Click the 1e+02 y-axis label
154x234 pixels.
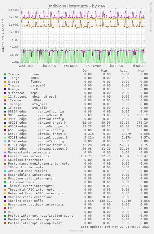pyautogui.click(x=14, y=17)
